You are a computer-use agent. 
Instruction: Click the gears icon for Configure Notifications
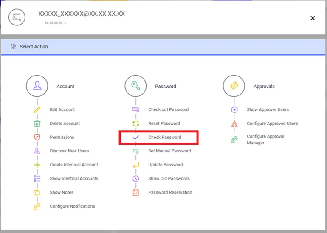coord(37,206)
